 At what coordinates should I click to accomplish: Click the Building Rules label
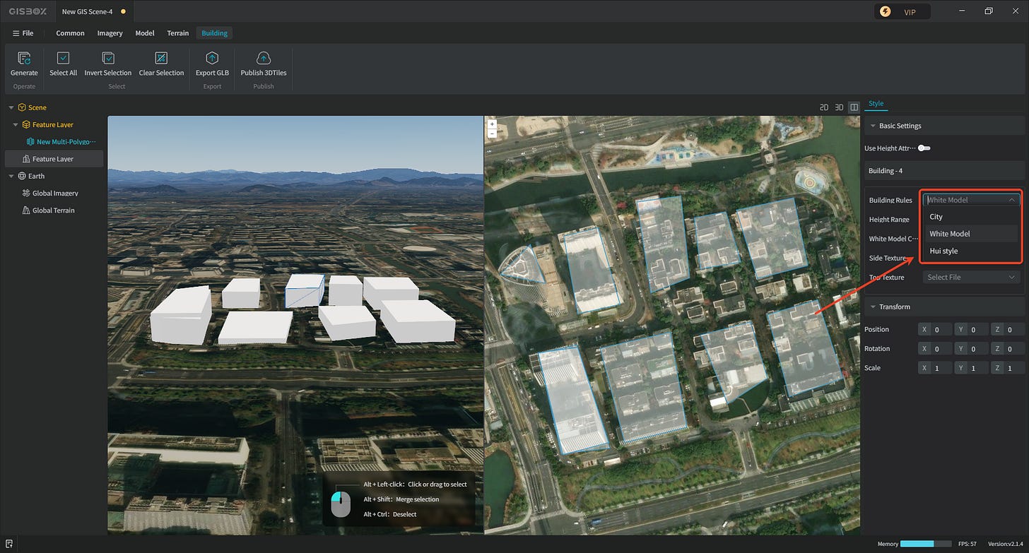point(890,201)
